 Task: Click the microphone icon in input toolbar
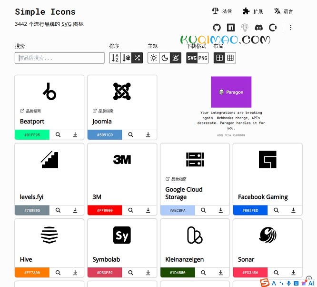click(289, 283)
